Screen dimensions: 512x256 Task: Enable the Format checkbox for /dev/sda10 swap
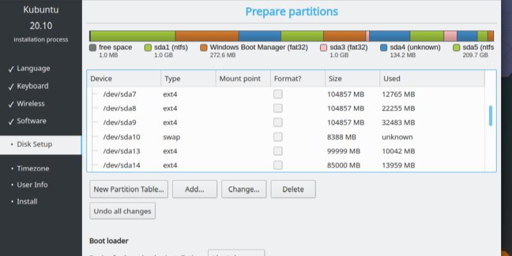click(278, 137)
